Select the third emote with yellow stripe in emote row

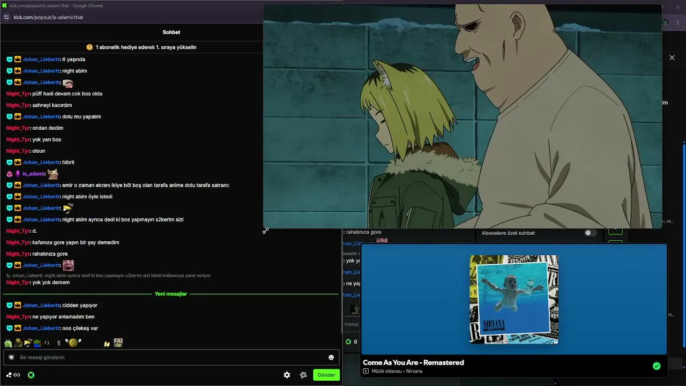coord(28,343)
